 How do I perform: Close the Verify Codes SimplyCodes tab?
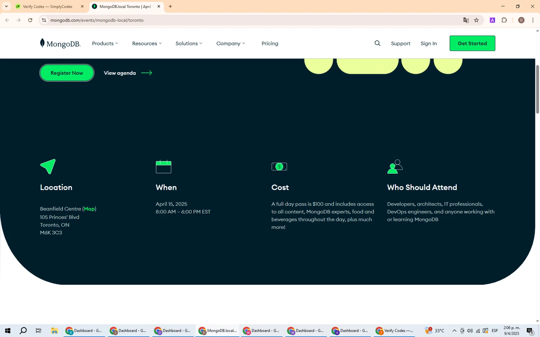coord(82,6)
